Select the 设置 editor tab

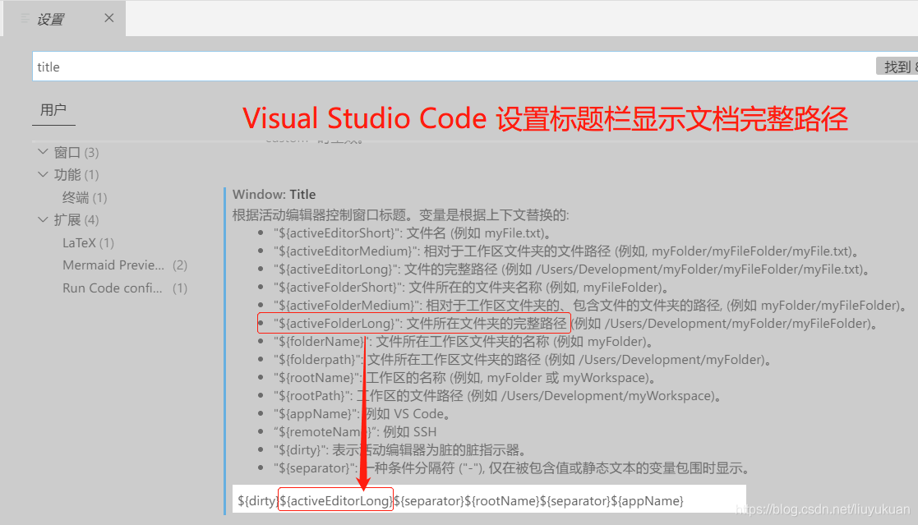coord(64,19)
